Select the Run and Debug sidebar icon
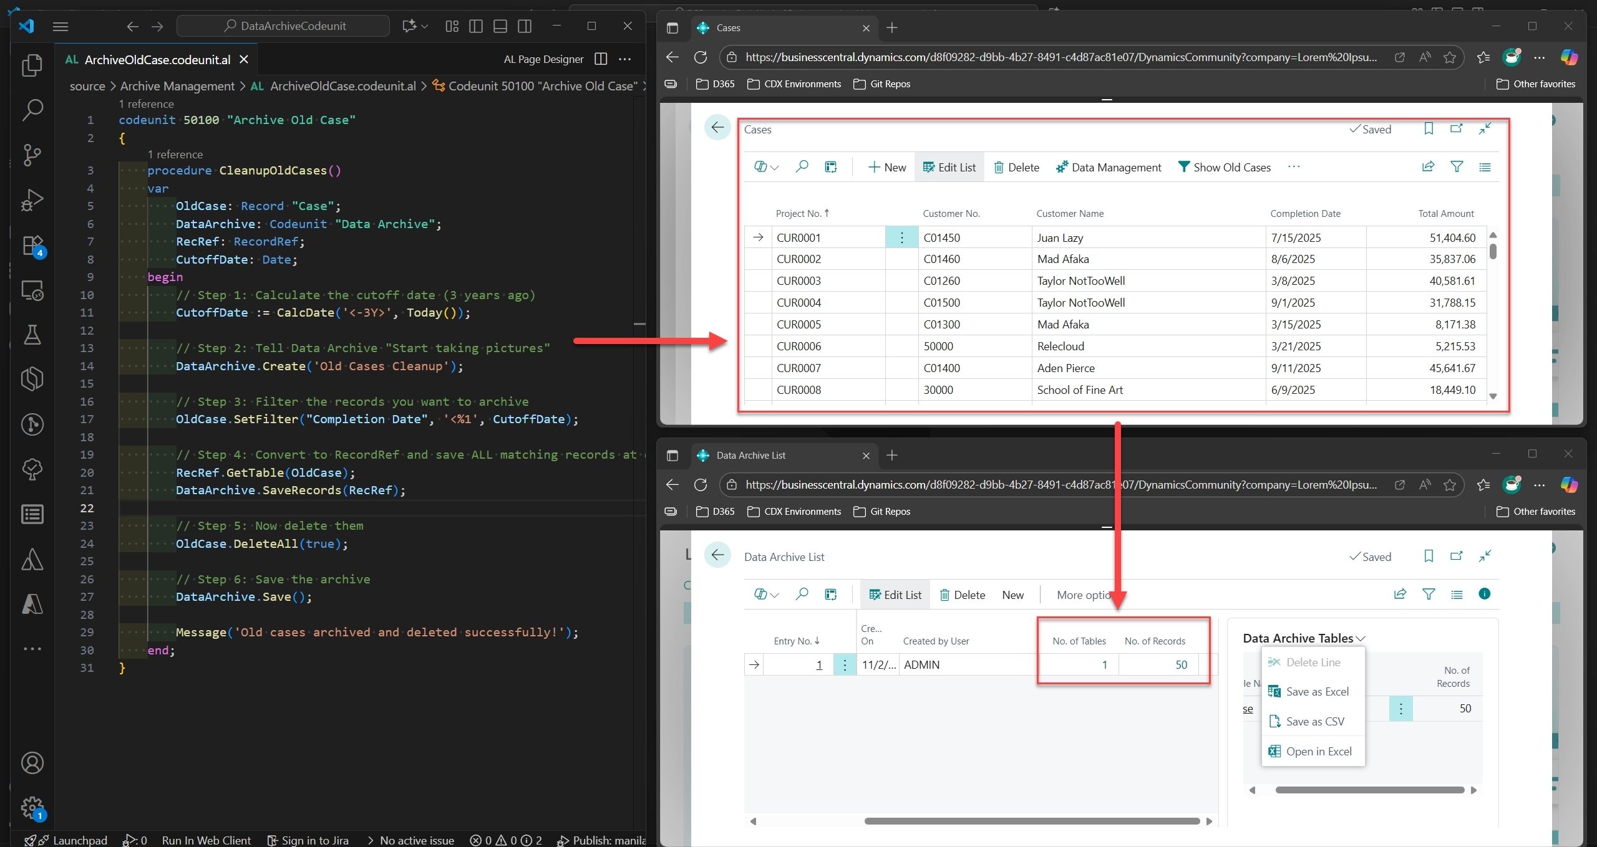Viewport: 1597px width, 847px height. point(32,199)
